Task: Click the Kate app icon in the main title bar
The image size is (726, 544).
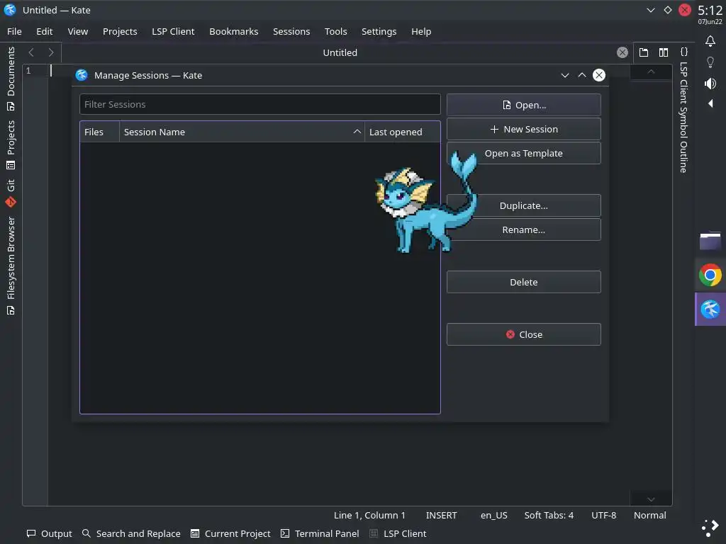Action: [10, 10]
